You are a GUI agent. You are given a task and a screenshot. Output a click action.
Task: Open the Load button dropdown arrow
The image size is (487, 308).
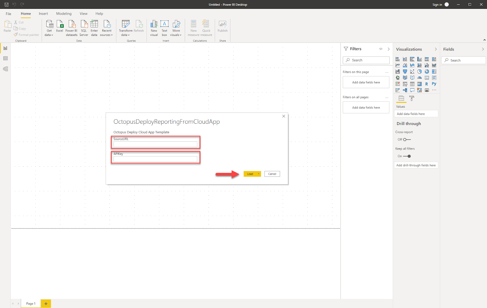[x=258, y=174]
